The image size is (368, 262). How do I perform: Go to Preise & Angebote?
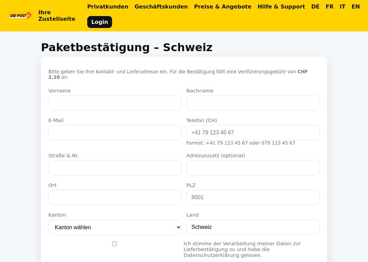223,6
